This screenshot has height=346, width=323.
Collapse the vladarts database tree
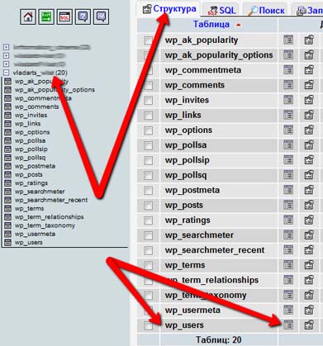(6, 73)
